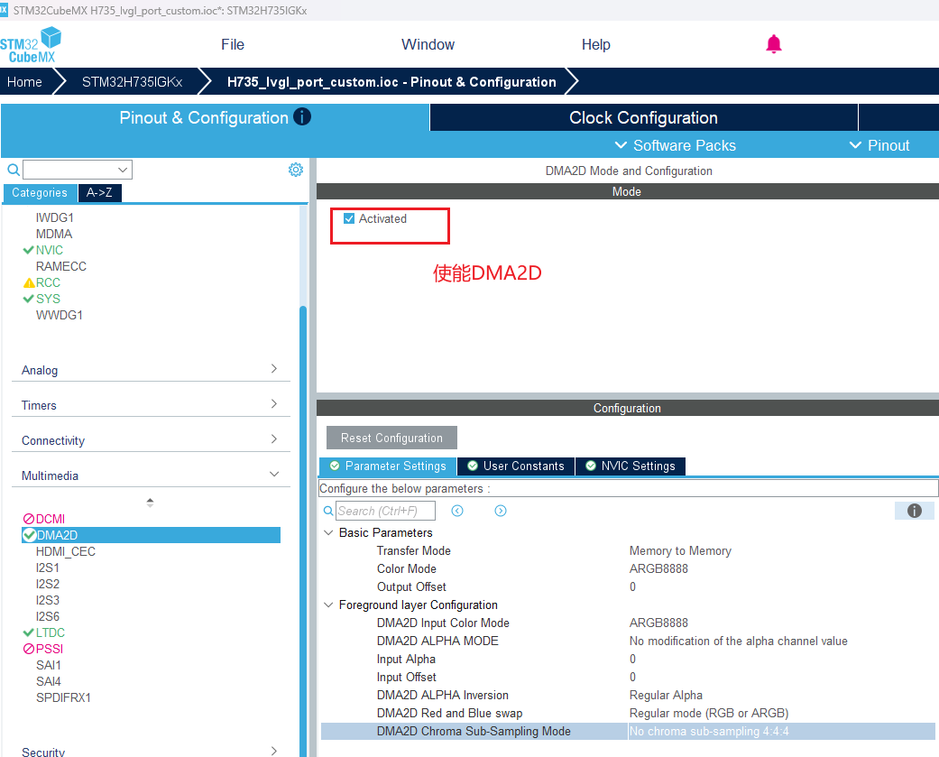Click the Output Offset value

[x=632, y=586]
